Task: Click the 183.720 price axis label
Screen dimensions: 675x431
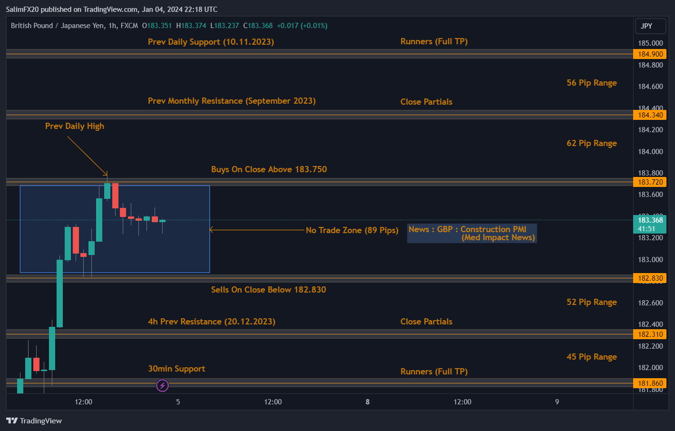Action: [650, 182]
